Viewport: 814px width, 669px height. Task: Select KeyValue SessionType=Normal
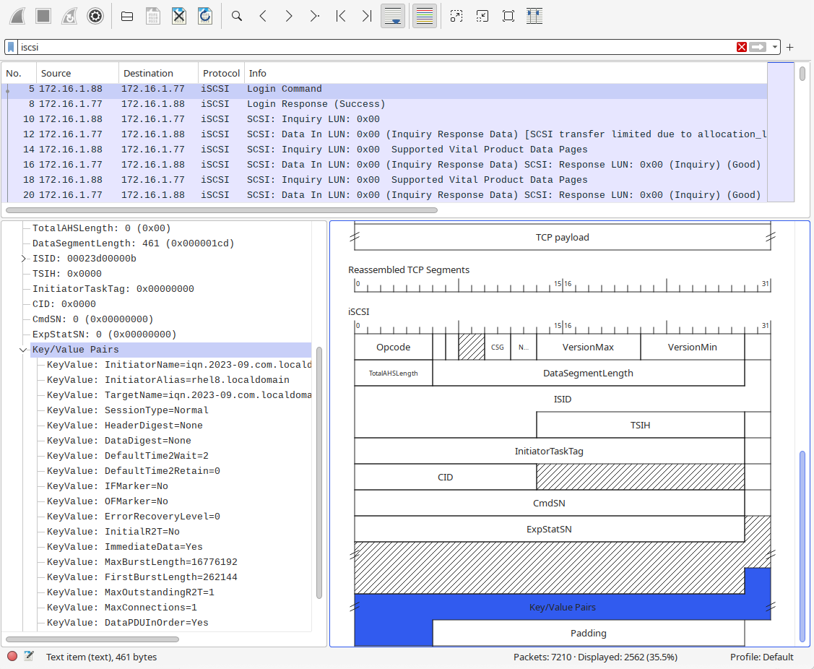[x=128, y=410]
